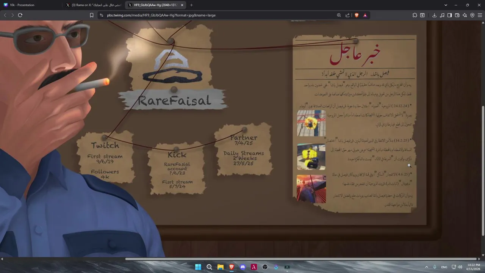This screenshot has width=485, height=273.
Task: Toggle the microphone tray icon
Action: pyautogui.click(x=435, y=267)
